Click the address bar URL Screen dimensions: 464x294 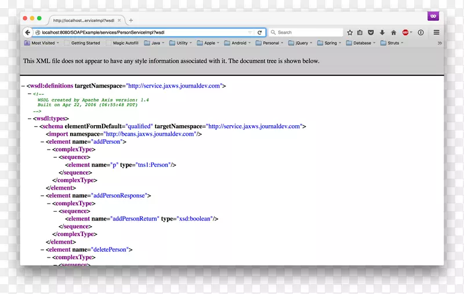click(x=103, y=32)
